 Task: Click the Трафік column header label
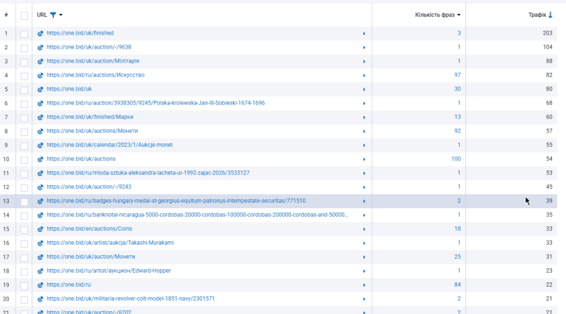[537, 15]
